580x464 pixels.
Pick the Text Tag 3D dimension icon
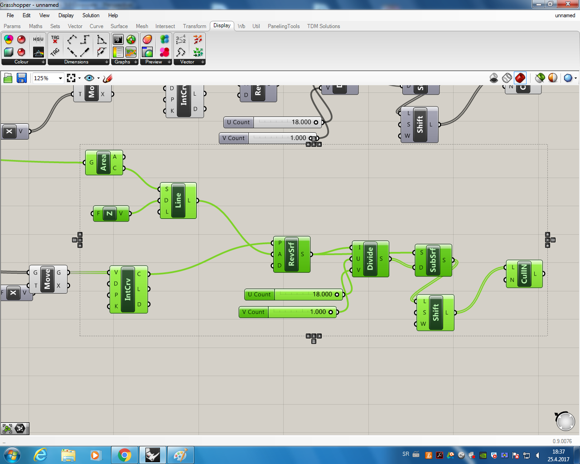coord(55,52)
